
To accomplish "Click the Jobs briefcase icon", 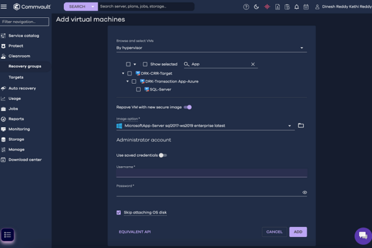I will click(x=3, y=109).
